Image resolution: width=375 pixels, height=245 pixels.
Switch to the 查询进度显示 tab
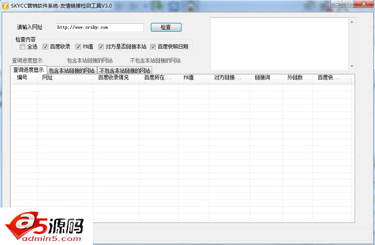pos(29,70)
